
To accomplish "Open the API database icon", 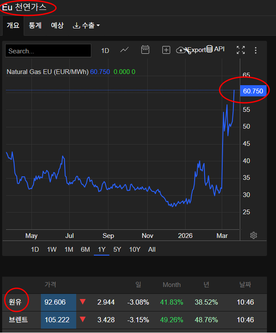I will pos(210,49).
